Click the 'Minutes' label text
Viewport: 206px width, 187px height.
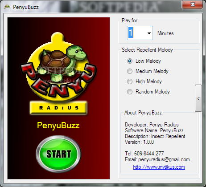(x=165, y=33)
